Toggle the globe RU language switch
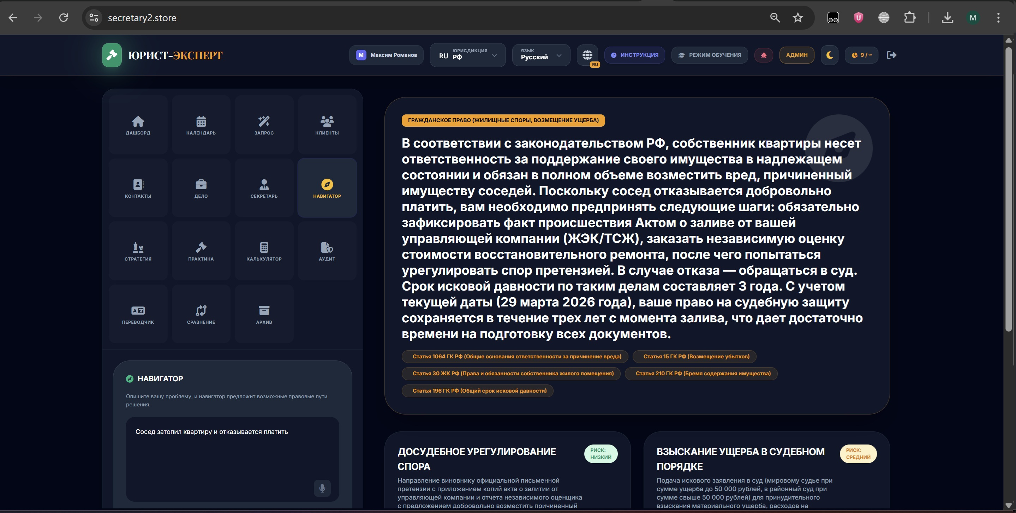 [587, 55]
